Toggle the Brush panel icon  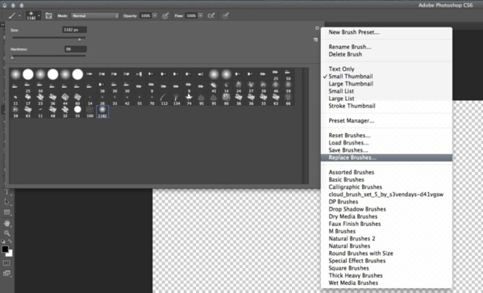pos(48,15)
